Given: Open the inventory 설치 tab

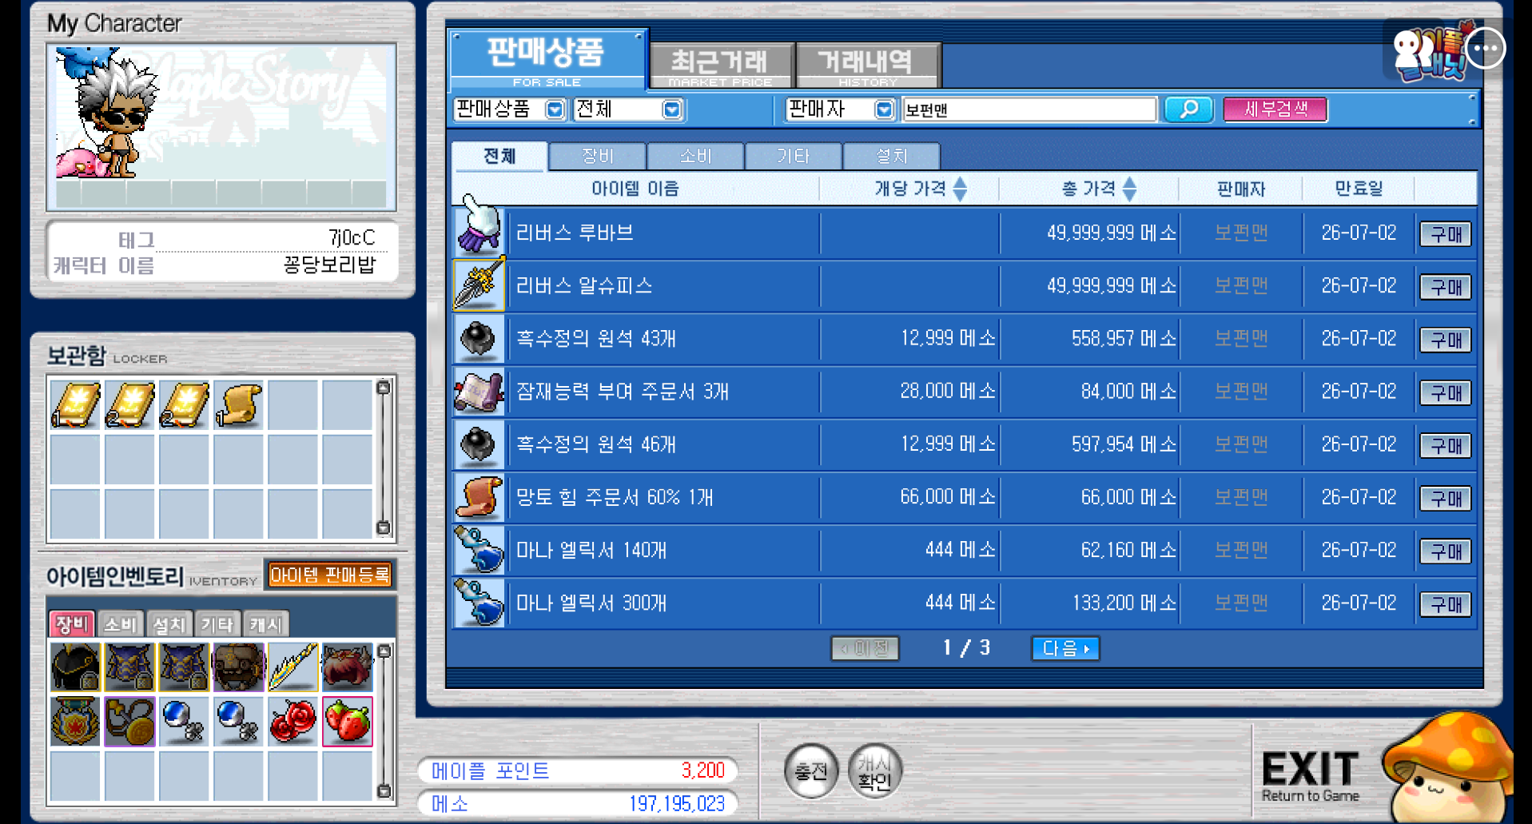Looking at the screenshot, I should pyautogui.click(x=169, y=624).
